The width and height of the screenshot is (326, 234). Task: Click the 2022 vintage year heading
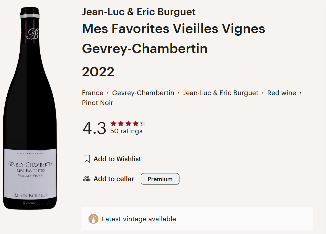click(x=98, y=72)
